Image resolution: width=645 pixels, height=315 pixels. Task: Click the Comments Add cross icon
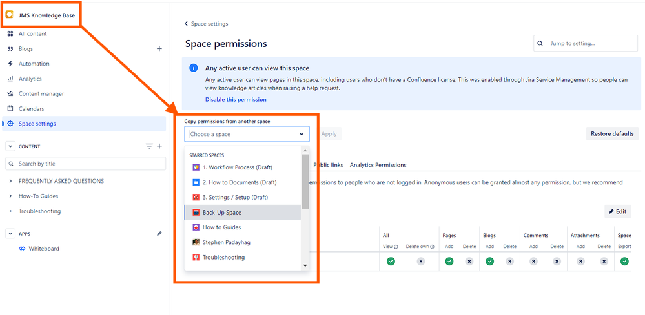coord(533,262)
